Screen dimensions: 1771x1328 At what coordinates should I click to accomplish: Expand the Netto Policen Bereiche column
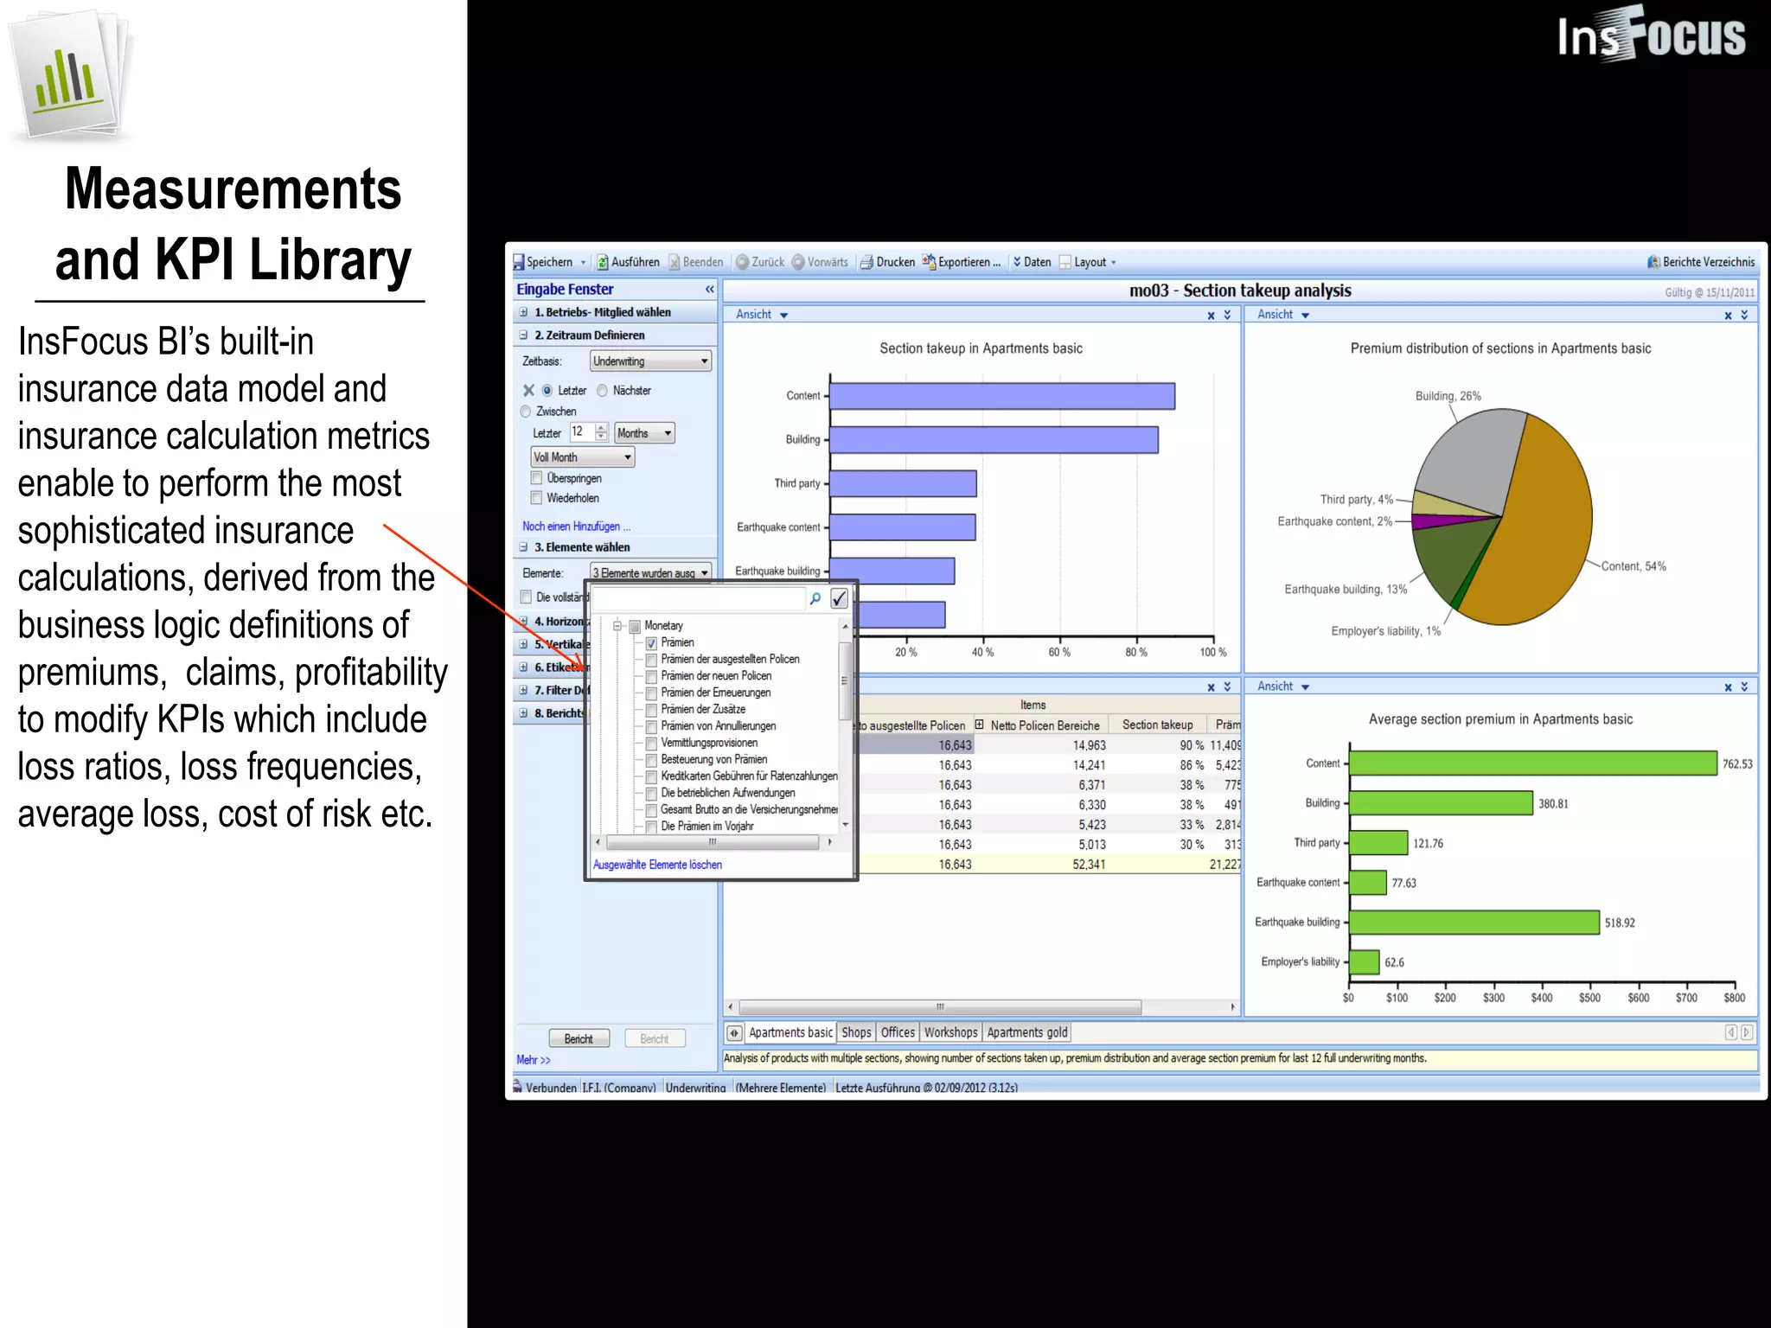point(979,725)
